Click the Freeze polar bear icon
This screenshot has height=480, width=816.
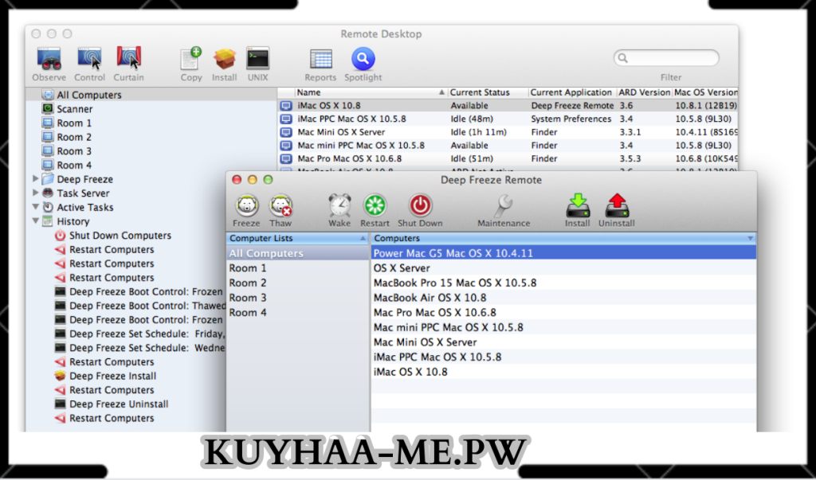point(247,206)
